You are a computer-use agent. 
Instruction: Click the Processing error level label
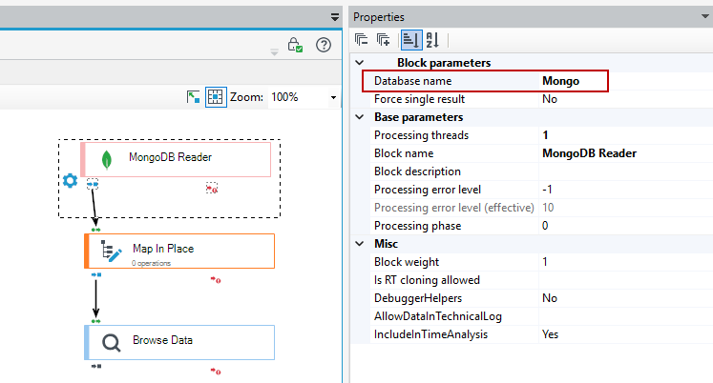428,190
